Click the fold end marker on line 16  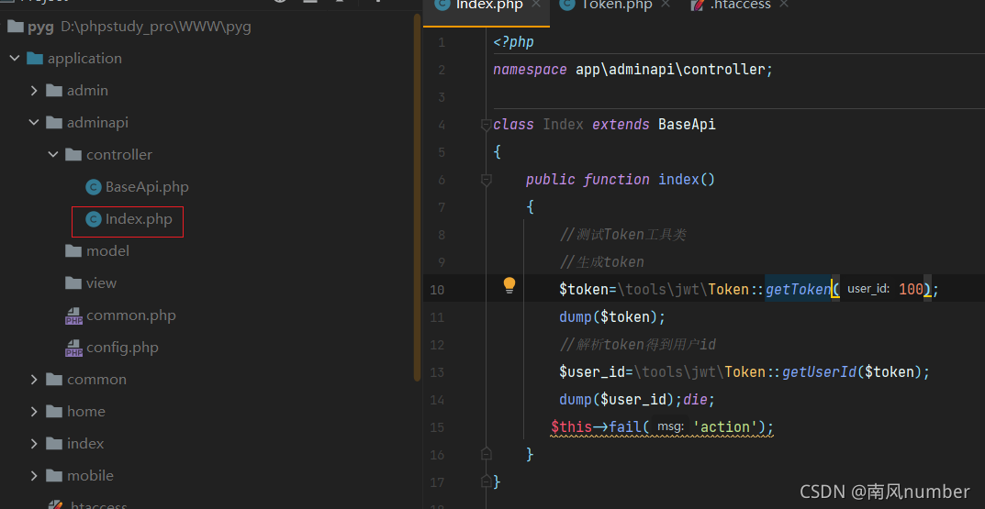[486, 453]
